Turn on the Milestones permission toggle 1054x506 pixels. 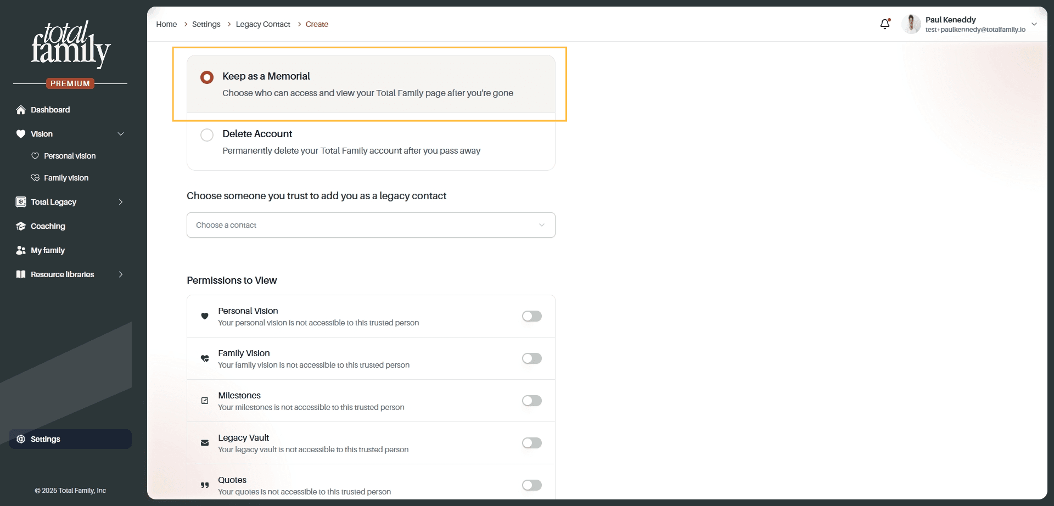[x=532, y=401]
